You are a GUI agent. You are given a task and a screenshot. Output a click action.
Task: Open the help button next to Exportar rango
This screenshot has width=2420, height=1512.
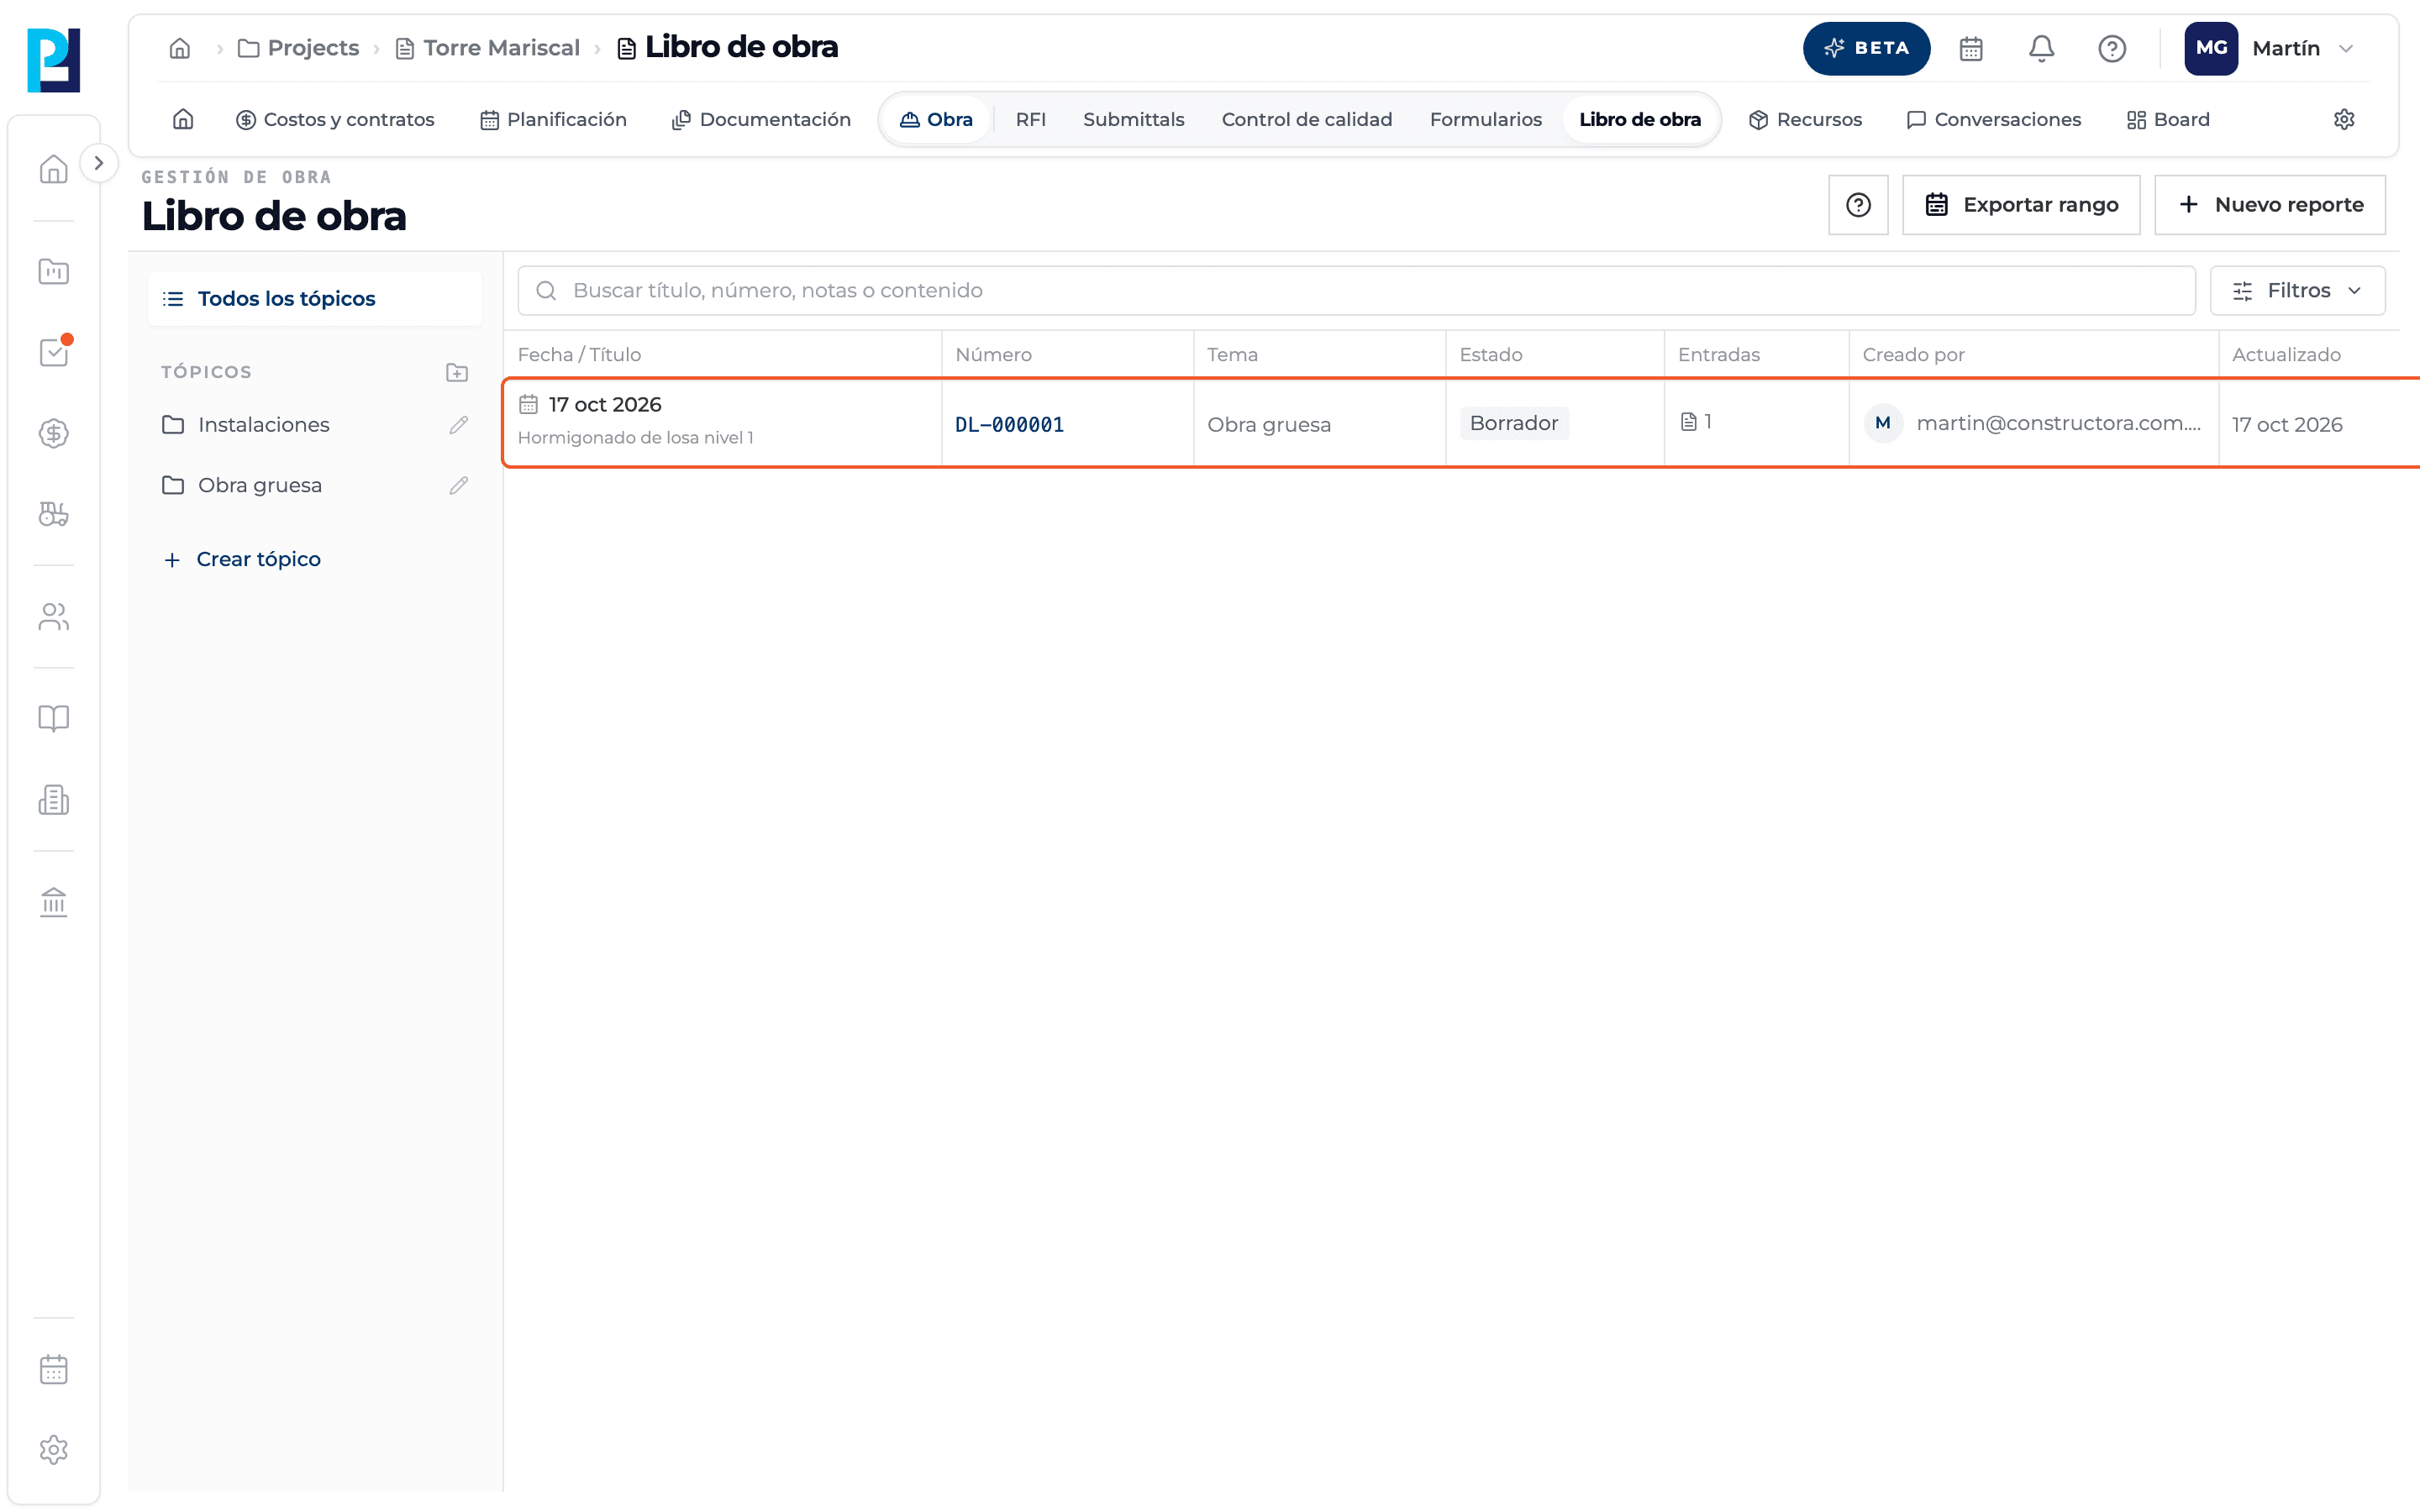(x=1858, y=205)
